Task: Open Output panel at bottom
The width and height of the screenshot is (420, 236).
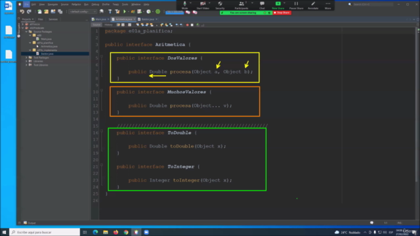Action: point(30,223)
